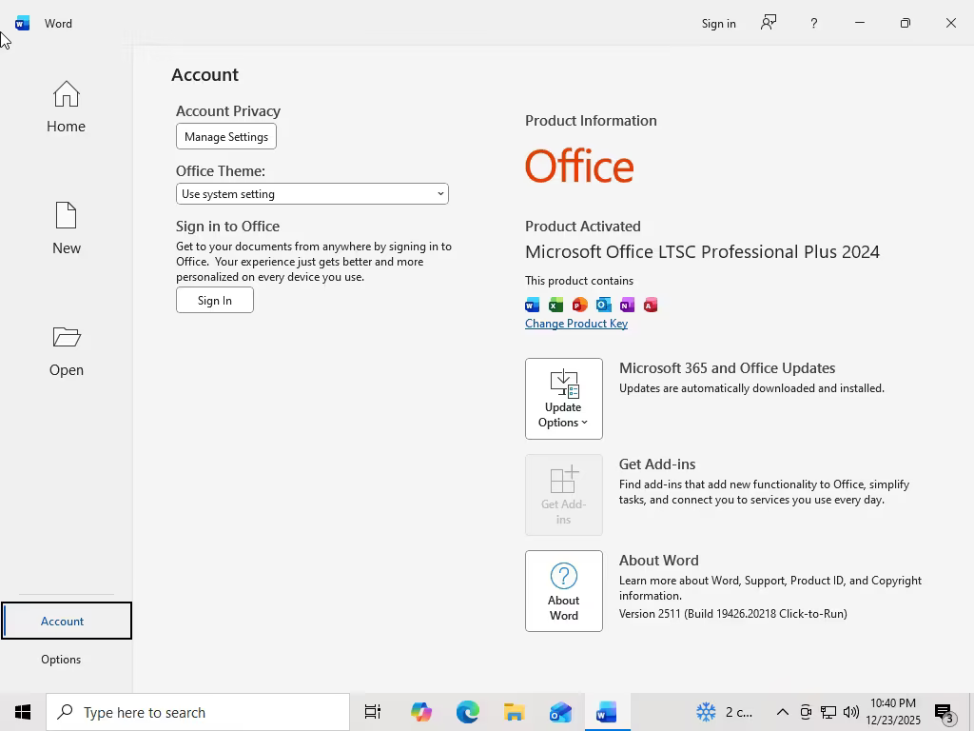Open the Home page in Word backstage
The width and height of the screenshot is (974, 731).
coord(66,107)
